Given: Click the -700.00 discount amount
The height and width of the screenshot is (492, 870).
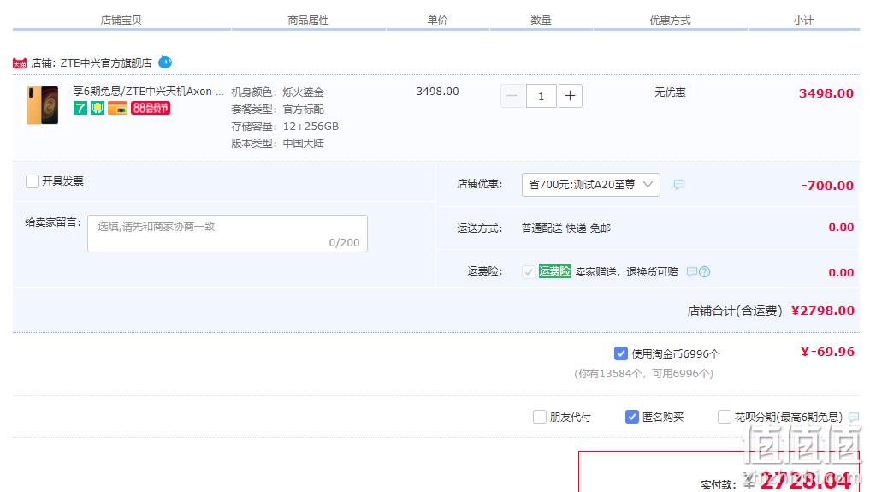Looking at the screenshot, I should coord(827,186).
